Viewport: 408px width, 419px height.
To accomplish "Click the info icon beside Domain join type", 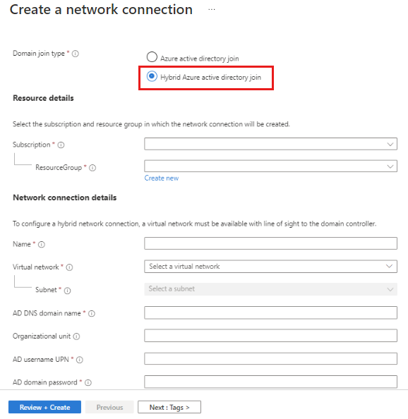I will [76, 54].
